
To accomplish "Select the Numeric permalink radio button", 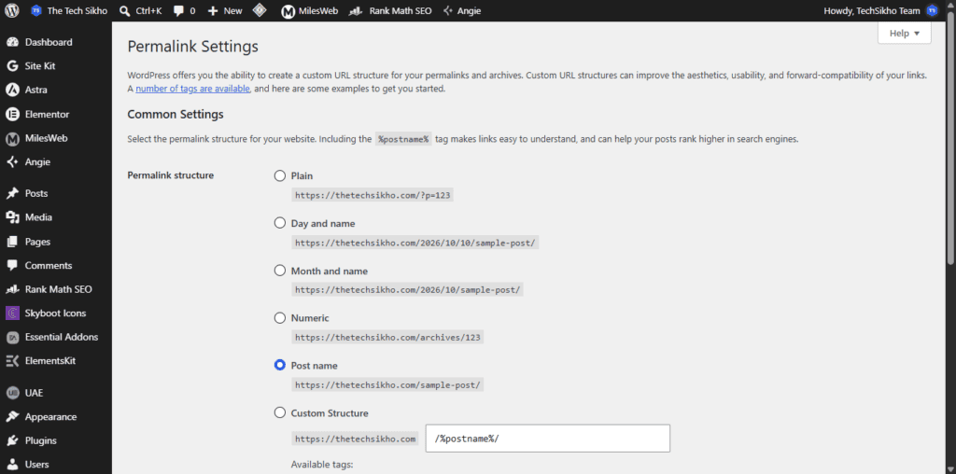I will [x=280, y=317].
